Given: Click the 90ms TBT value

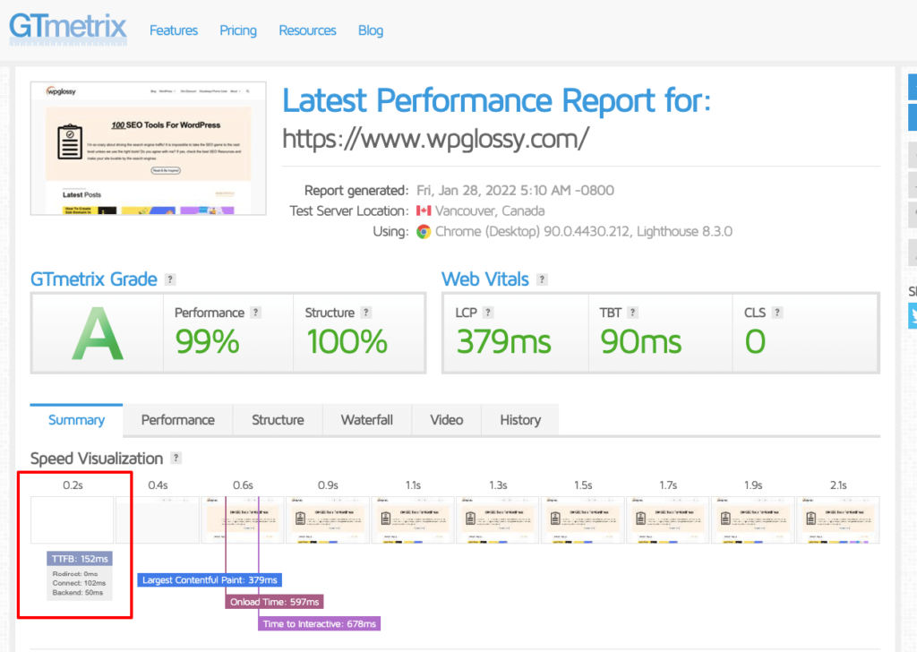Looking at the screenshot, I should (641, 341).
